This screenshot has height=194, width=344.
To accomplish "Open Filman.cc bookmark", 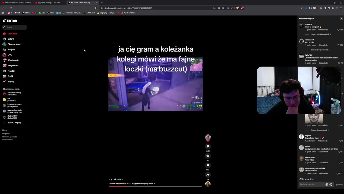I will [x=72, y=13].
